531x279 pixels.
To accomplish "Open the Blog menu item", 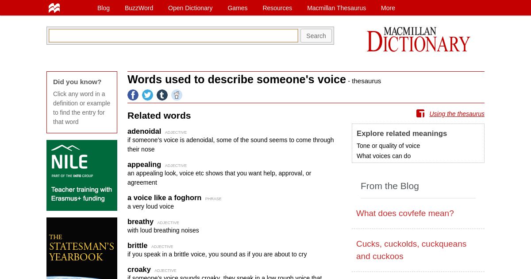I will point(104,8).
